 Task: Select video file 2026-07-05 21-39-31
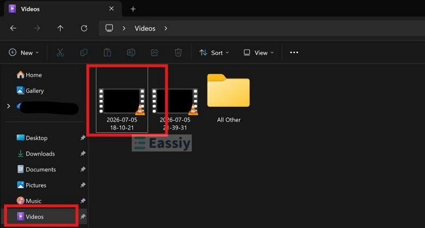[175, 108]
